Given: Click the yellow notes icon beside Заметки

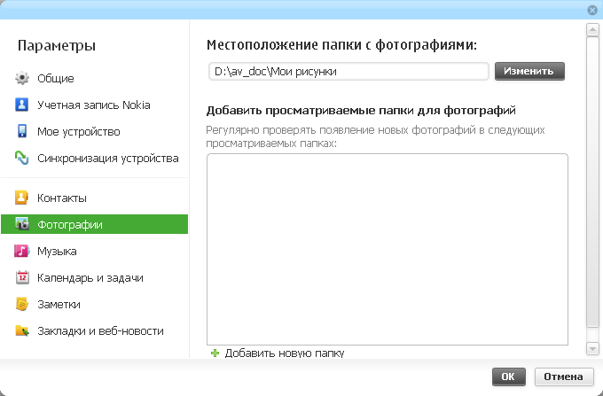Looking at the screenshot, I should [22, 304].
